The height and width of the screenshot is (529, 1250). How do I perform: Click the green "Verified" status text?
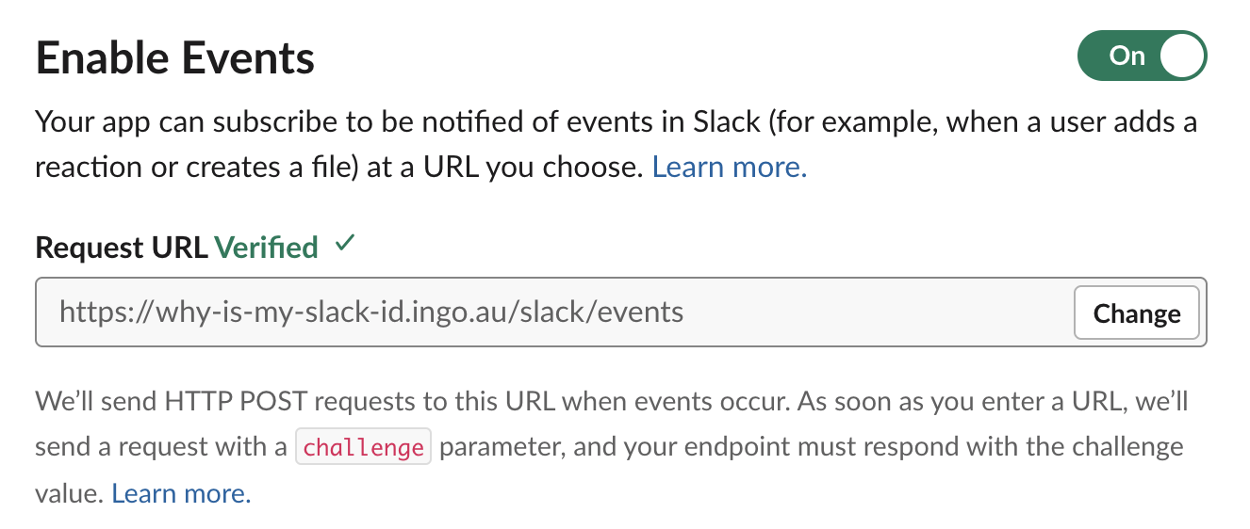(x=266, y=248)
